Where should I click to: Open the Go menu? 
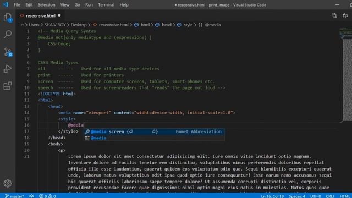(x=77, y=5)
